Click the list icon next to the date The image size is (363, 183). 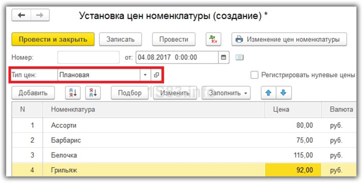click(x=240, y=58)
